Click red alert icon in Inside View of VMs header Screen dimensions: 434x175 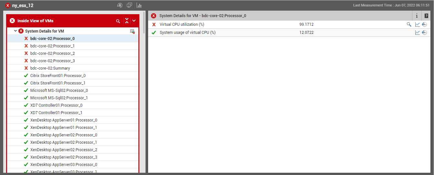click(12, 21)
